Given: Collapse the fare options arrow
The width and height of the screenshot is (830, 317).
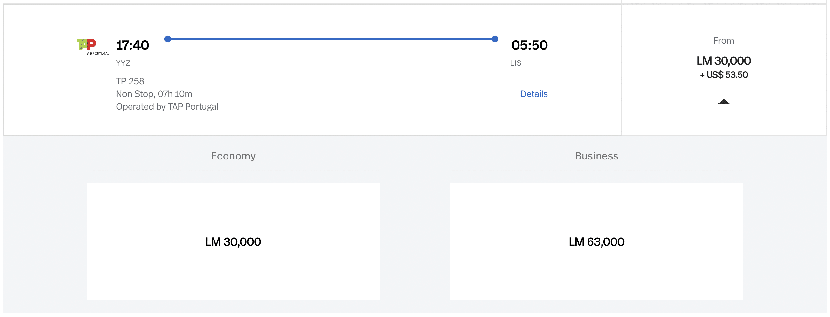Looking at the screenshot, I should pos(723,102).
